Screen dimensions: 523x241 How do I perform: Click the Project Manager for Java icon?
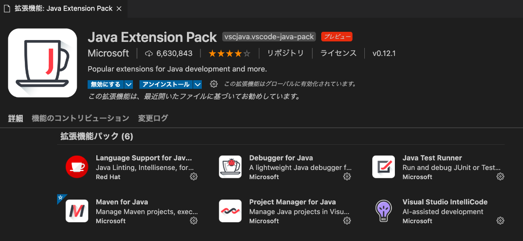click(x=230, y=211)
